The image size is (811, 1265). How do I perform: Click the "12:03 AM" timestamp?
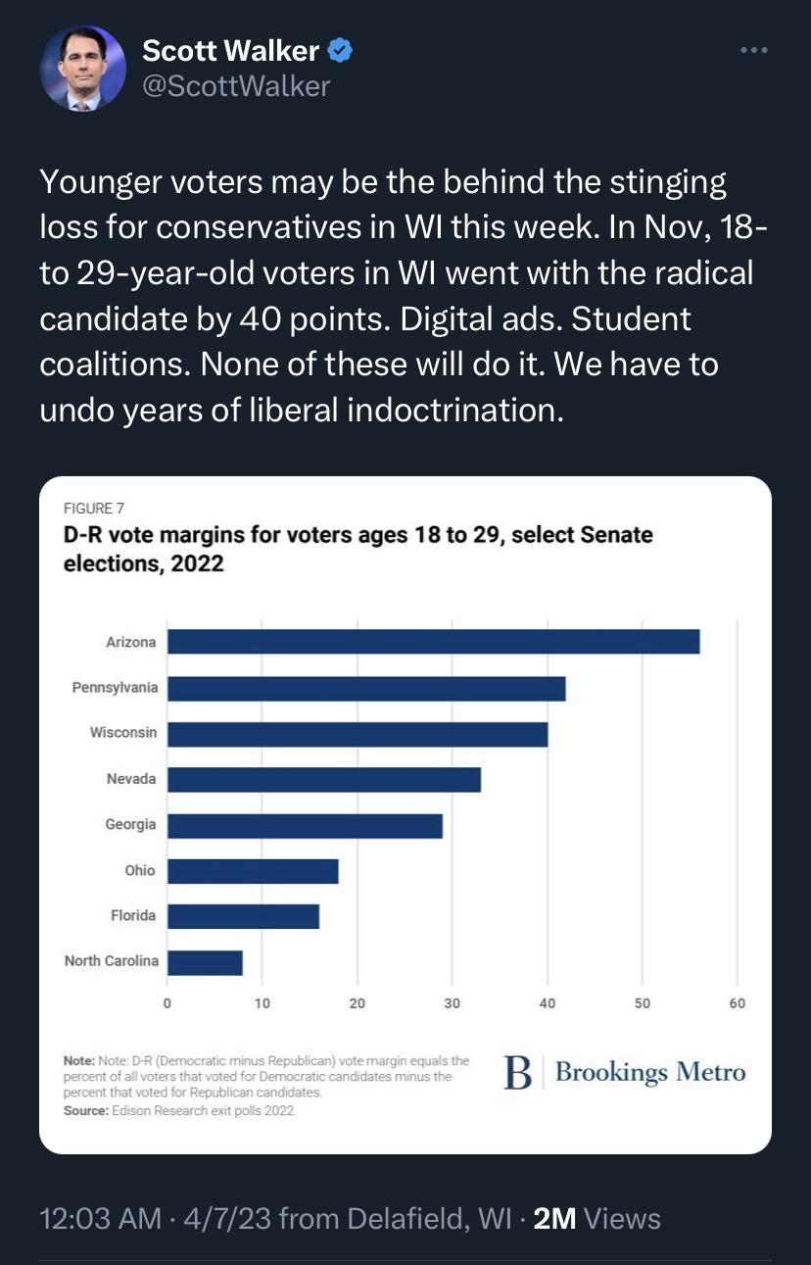pos(101,1218)
